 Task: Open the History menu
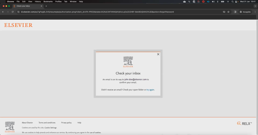38,1
